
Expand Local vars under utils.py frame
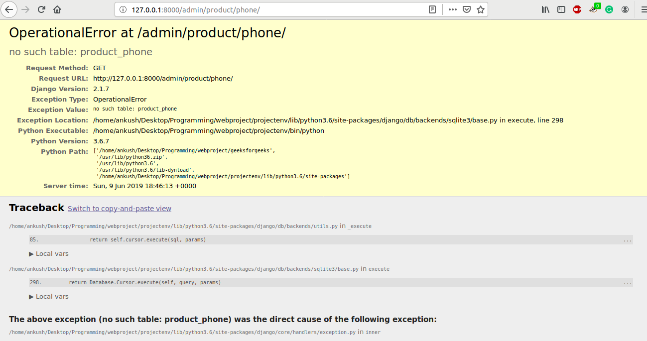tap(49, 254)
